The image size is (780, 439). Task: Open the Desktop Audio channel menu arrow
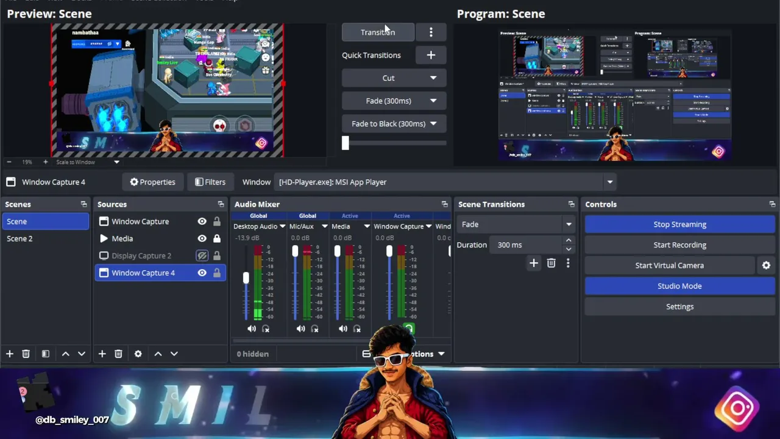[282, 226]
